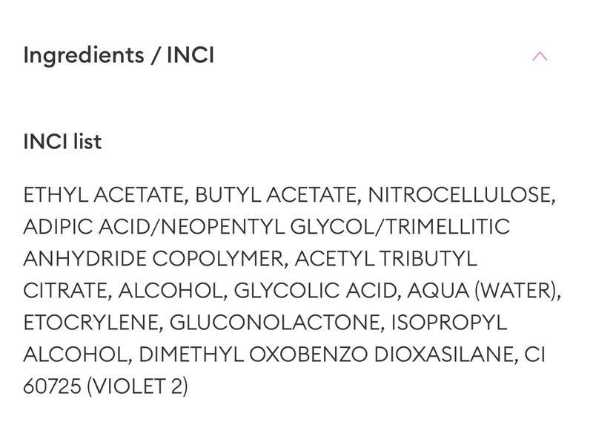
Task: Click the ADIPIC ACID text
Action: [x=87, y=228]
